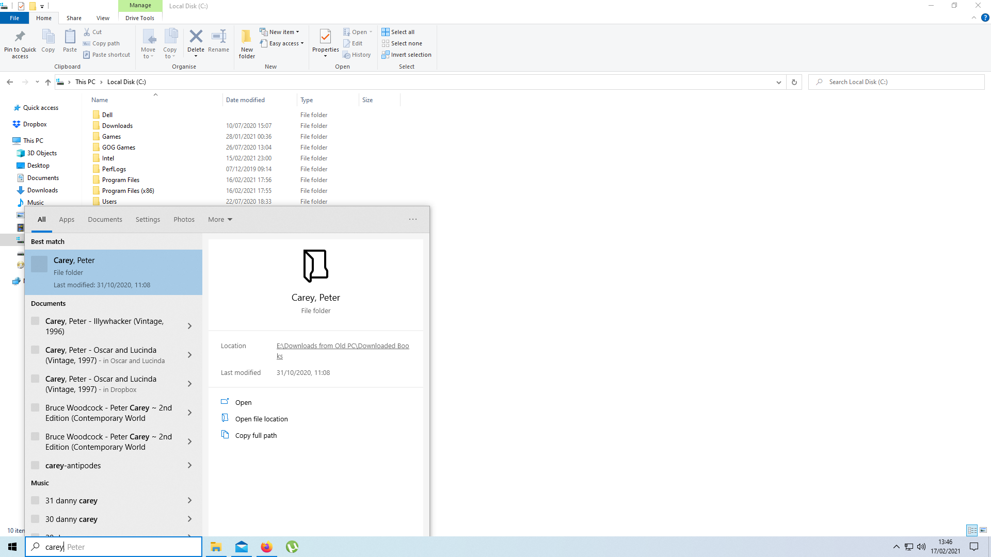
Task: Launch Firefox from the taskbar
Action: coord(266,547)
